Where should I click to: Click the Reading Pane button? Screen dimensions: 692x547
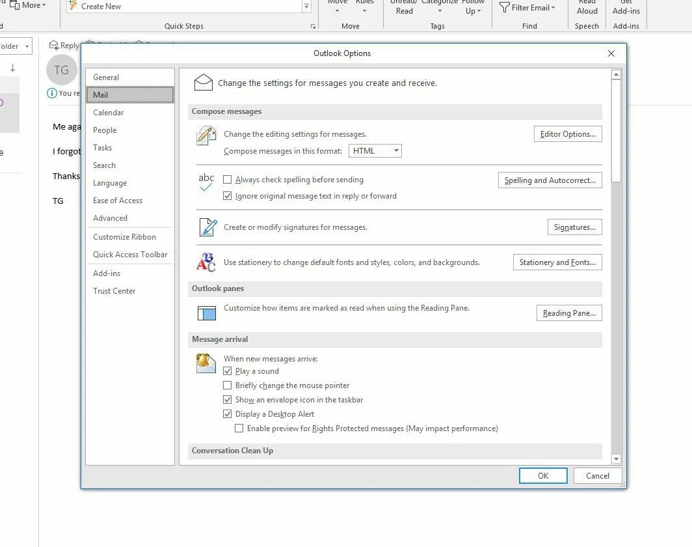click(x=569, y=313)
